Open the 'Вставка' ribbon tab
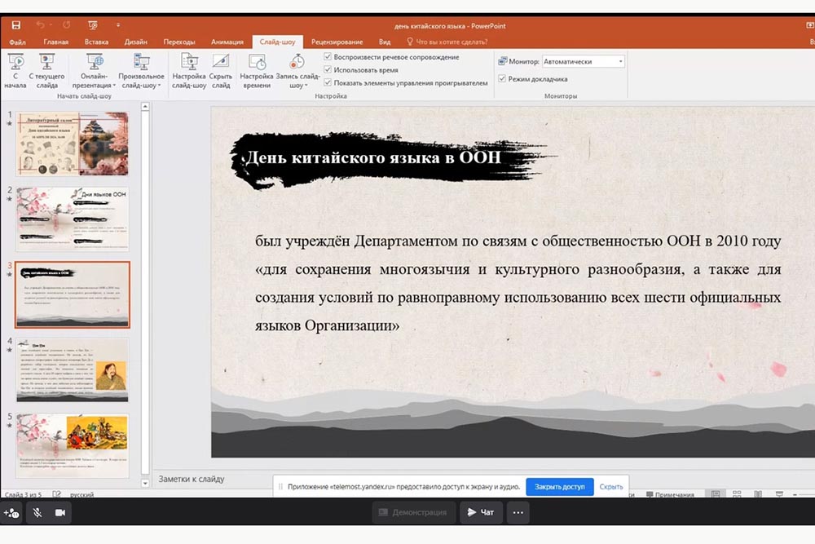This screenshot has width=815, height=544. 96,42
